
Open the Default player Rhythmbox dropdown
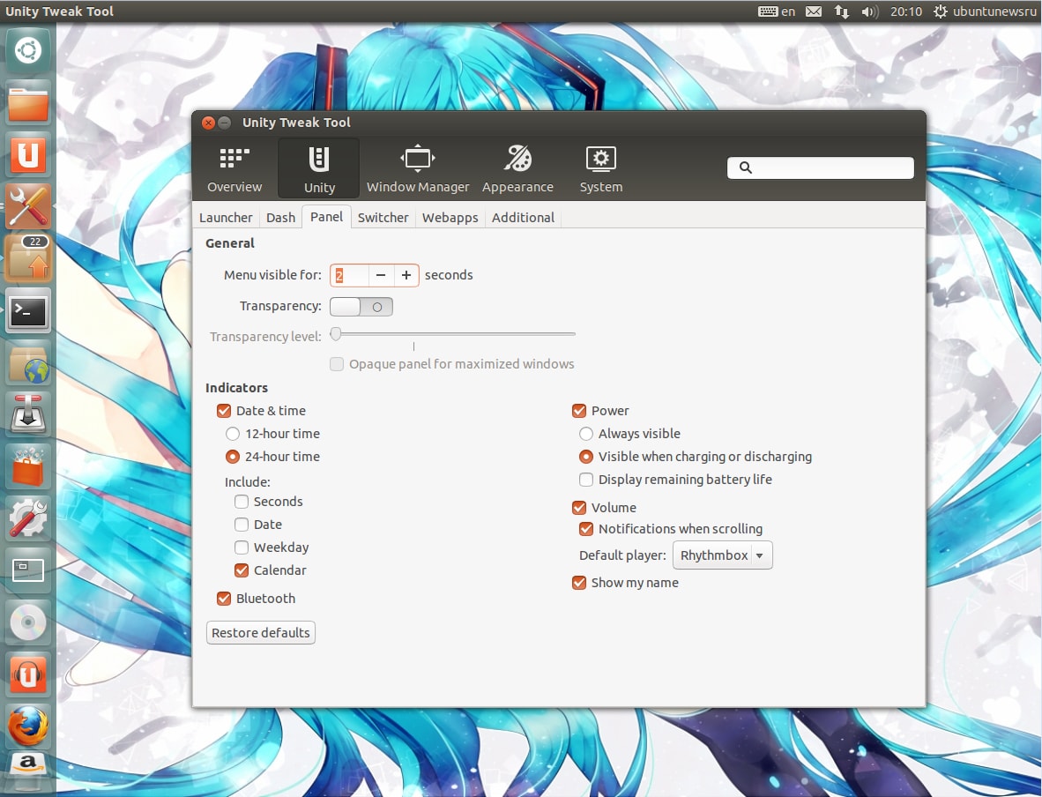(x=722, y=555)
